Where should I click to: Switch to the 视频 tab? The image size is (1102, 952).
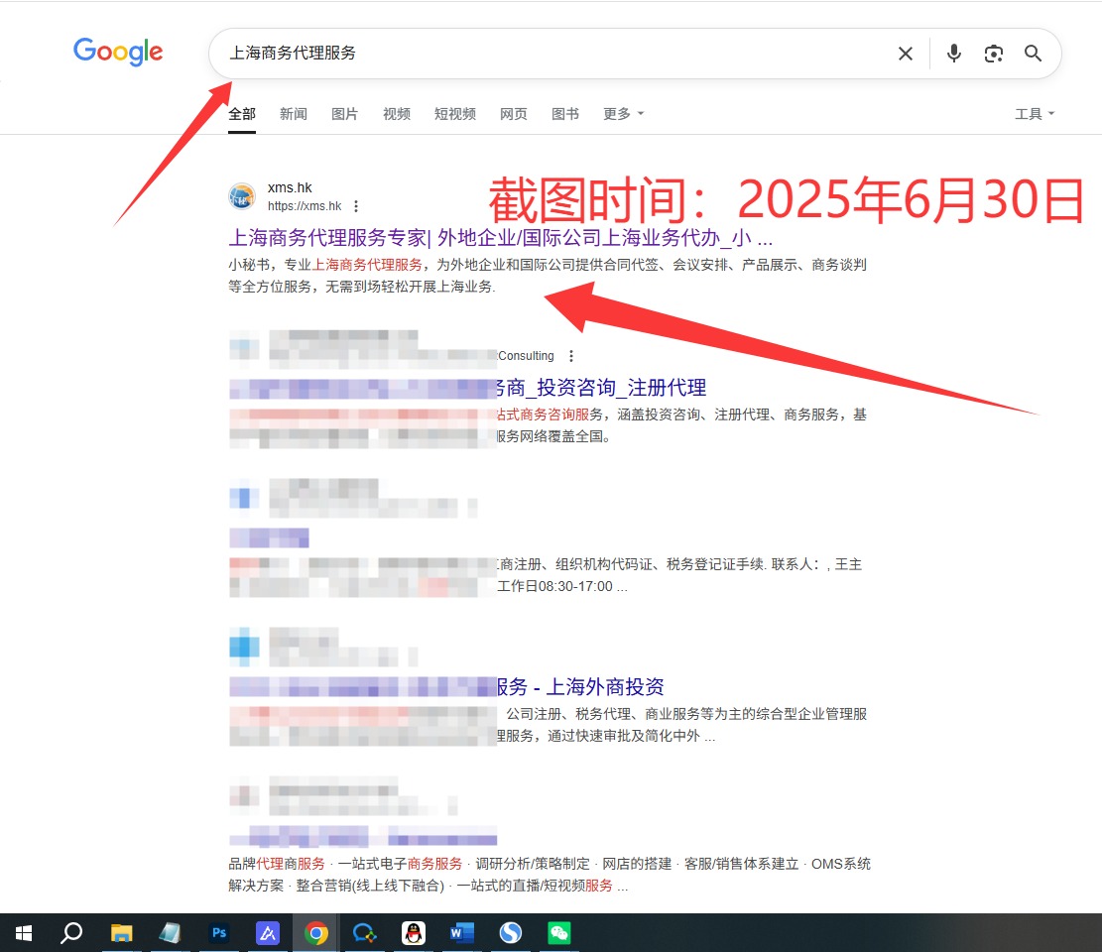tap(397, 114)
